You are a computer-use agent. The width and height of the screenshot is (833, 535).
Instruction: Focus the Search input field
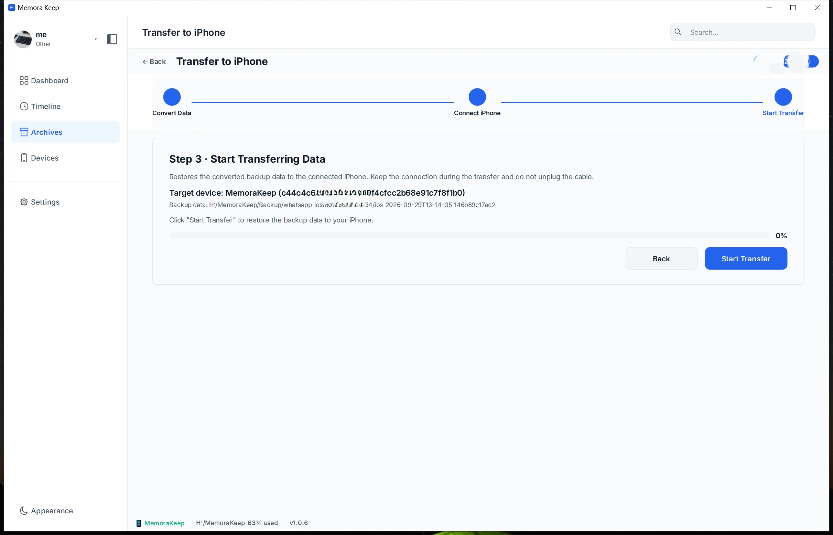(742, 32)
